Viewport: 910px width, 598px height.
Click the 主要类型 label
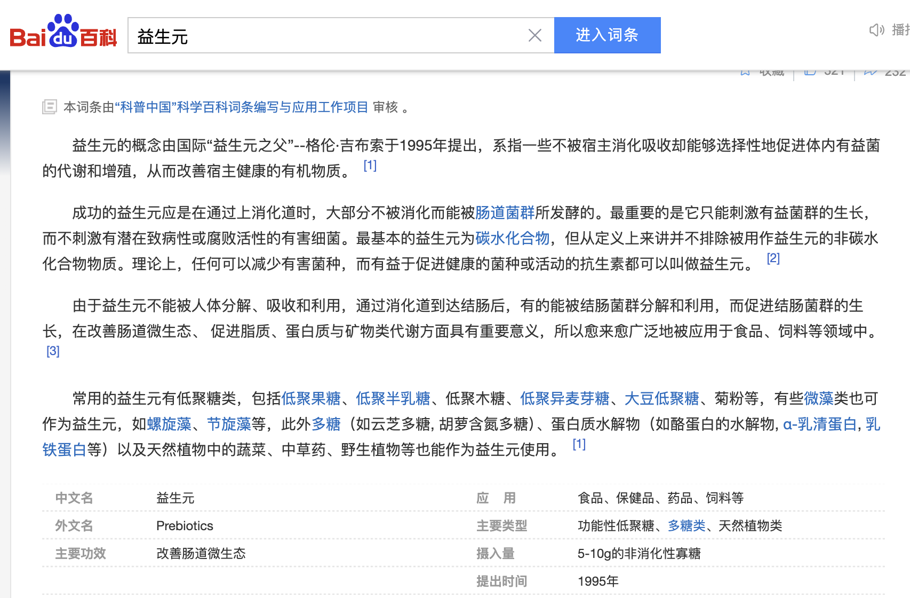(502, 526)
